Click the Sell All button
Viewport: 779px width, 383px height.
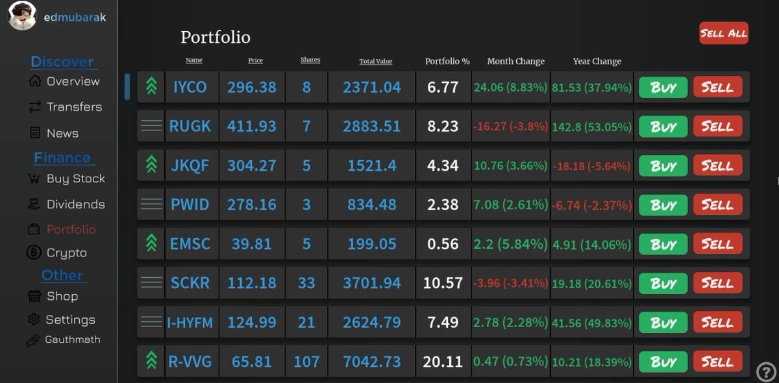724,33
